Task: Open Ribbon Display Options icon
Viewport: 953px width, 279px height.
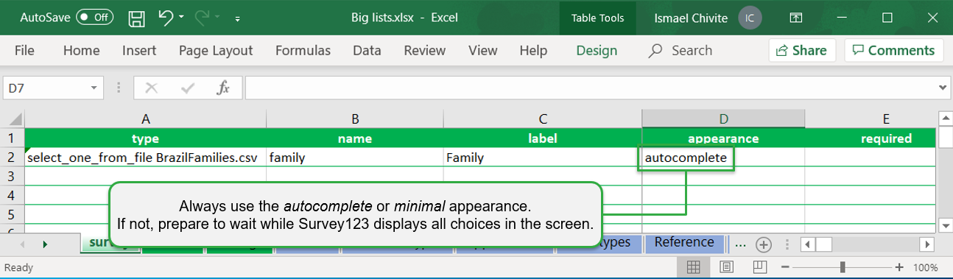Action: point(795,18)
